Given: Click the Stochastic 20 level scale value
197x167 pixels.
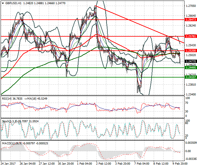Looking at the screenshot, I should pos(187,136).
